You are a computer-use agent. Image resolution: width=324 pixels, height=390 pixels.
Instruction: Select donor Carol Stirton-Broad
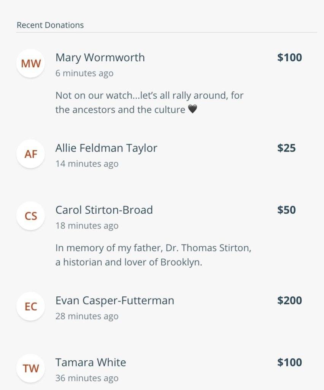coord(104,210)
